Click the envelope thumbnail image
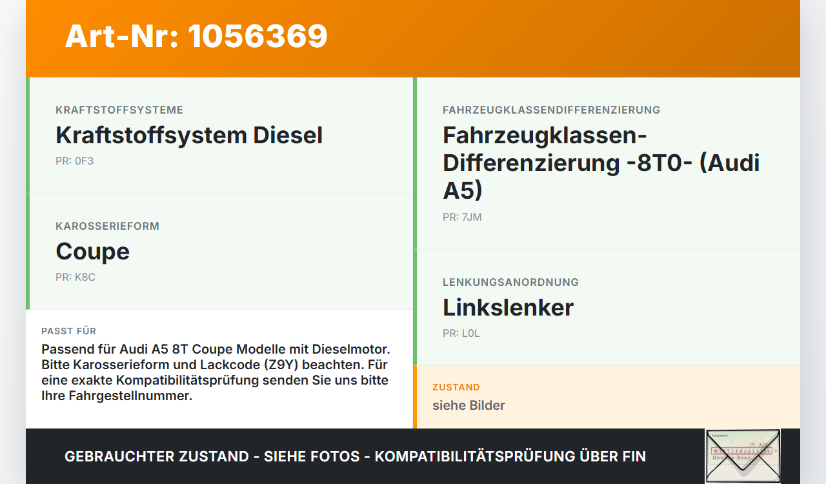This screenshot has width=826, height=484. (743, 456)
